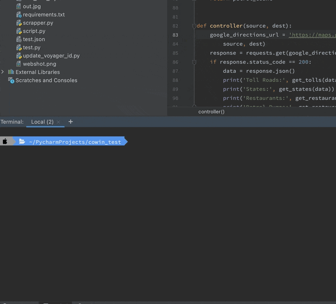Click requests.get call on line 85
Image resolution: width=336 pixels, height=304 pixels.
(265, 53)
